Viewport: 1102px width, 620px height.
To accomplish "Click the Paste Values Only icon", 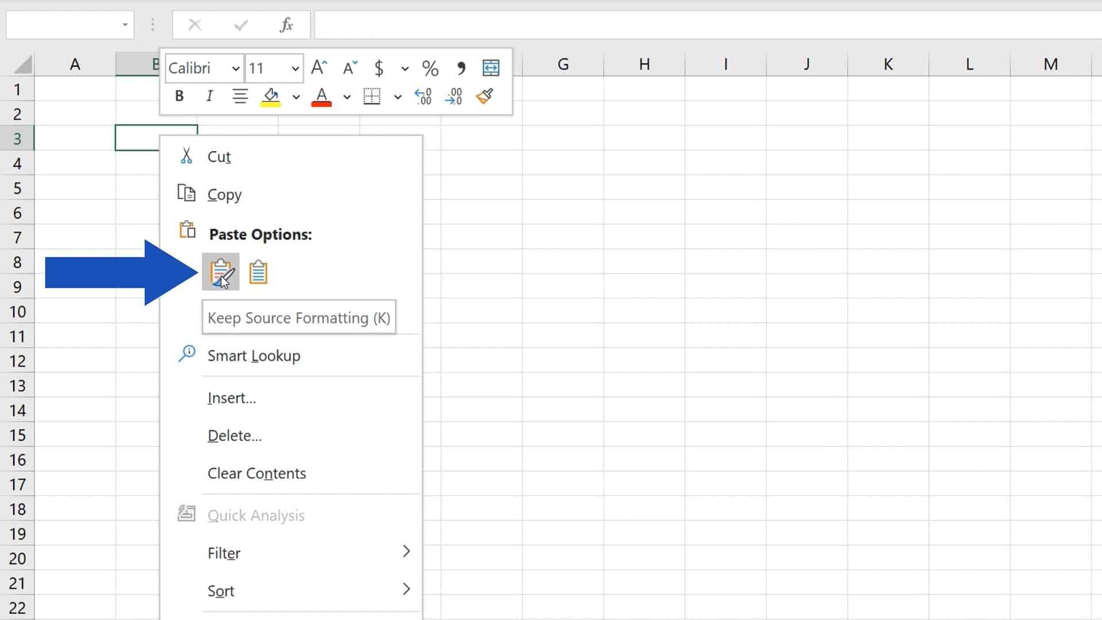I will [x=259, y=273].
